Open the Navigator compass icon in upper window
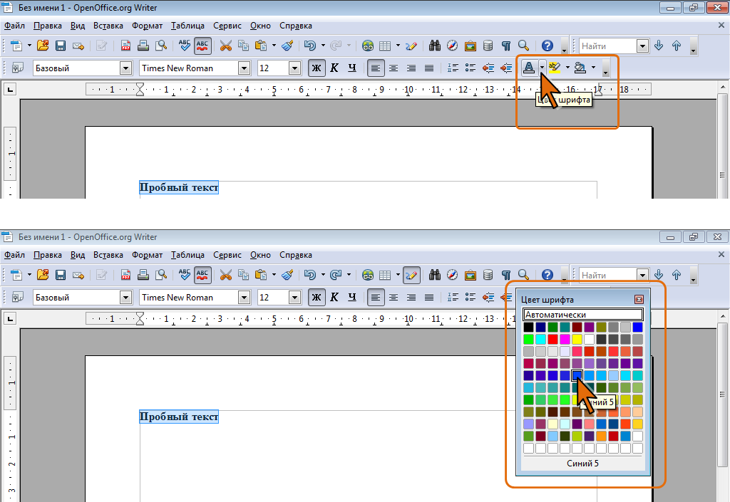Image resolution: width=730 pixels, height=502 pixels. [x=452, y=46]
